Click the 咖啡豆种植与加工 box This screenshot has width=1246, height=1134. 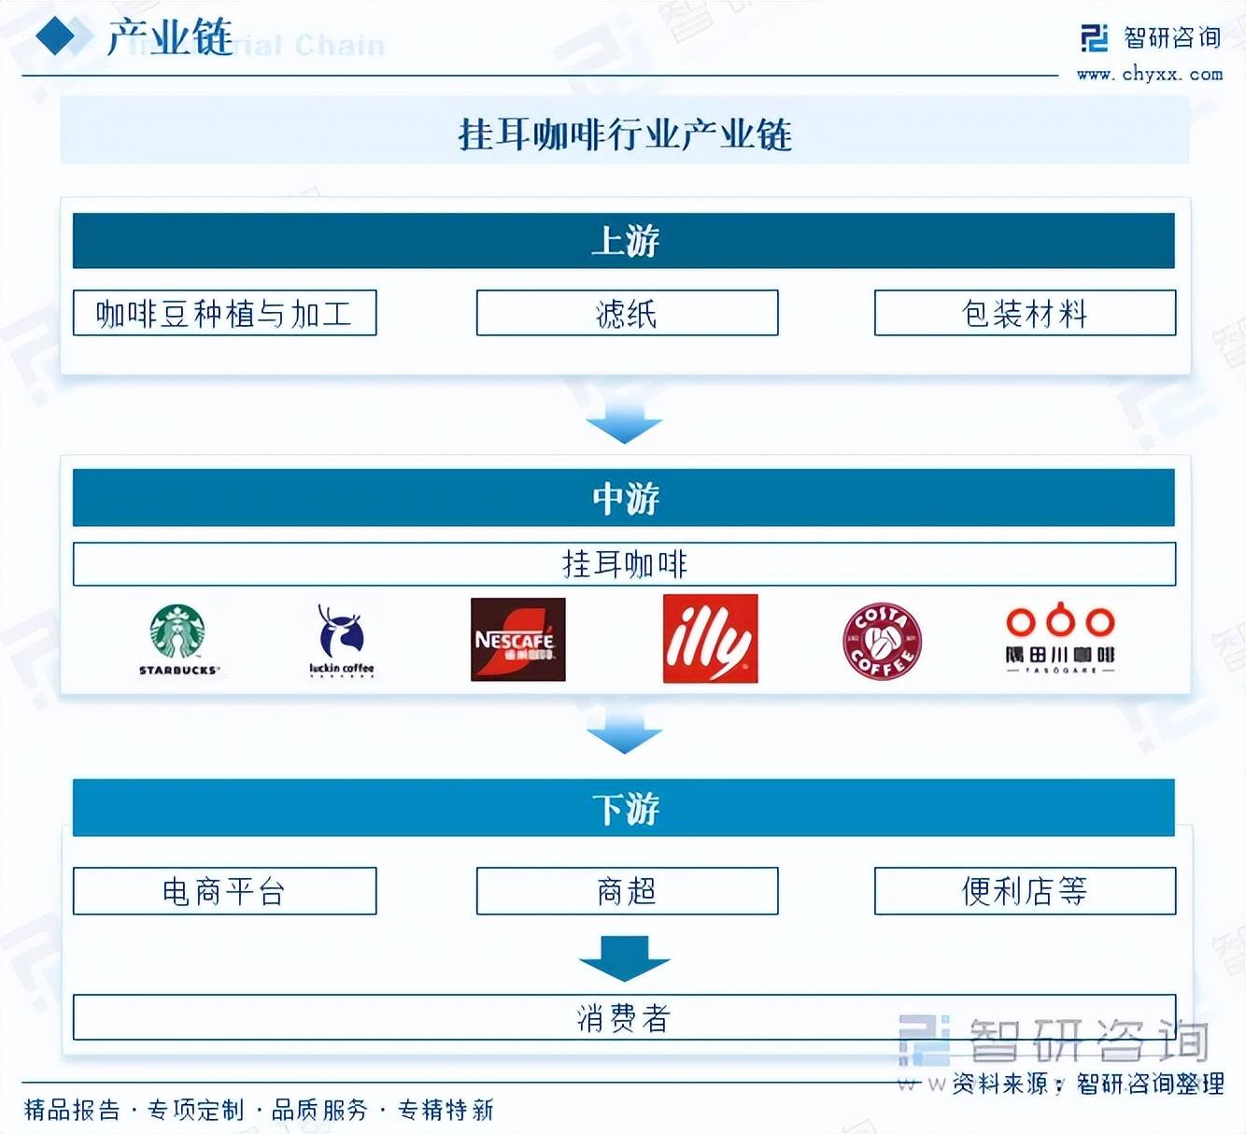225,314
